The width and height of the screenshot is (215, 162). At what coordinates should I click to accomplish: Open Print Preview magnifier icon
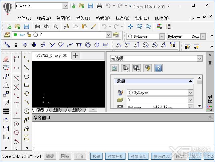[x=56, y=26]
